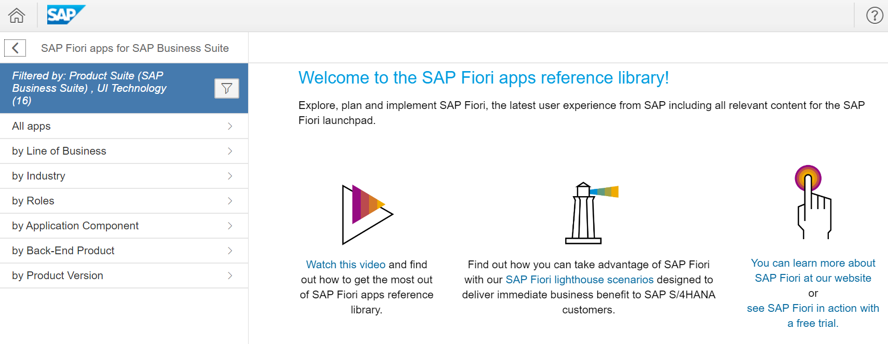This screenshot has width=888, height=344.
Task: Follow the SAP Fiori lighthouse scenarios link
Action: pos(580,280)
